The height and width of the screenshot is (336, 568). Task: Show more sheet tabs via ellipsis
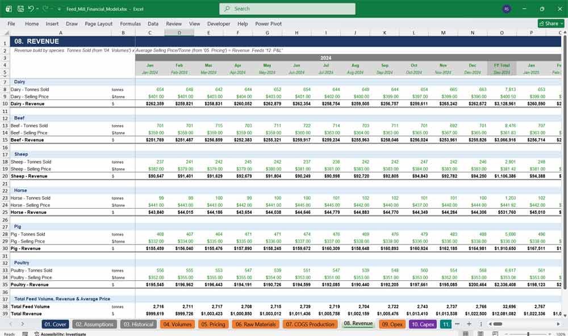(x=457, y=324)
